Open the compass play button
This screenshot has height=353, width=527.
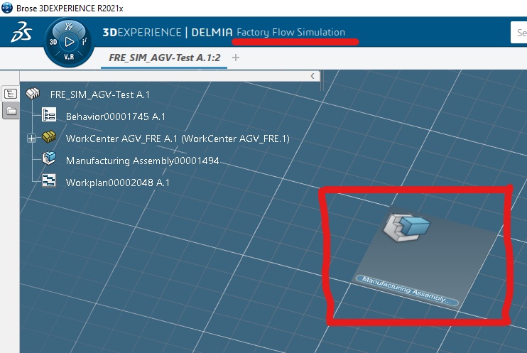click(x=69, y=42)
